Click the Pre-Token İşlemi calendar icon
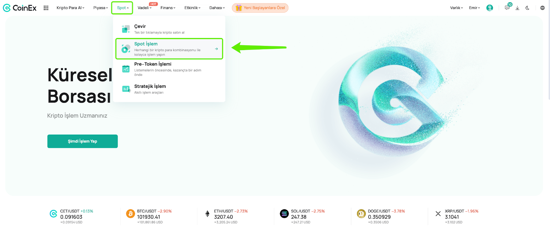The image size is (550, 231). pyautogui.click(x=126, y=69)
